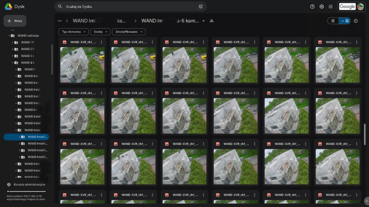The height and width of the screenshot is (207, 369).
Task: Click the image type icon of the top-left file card
Action: pos(65,42)
